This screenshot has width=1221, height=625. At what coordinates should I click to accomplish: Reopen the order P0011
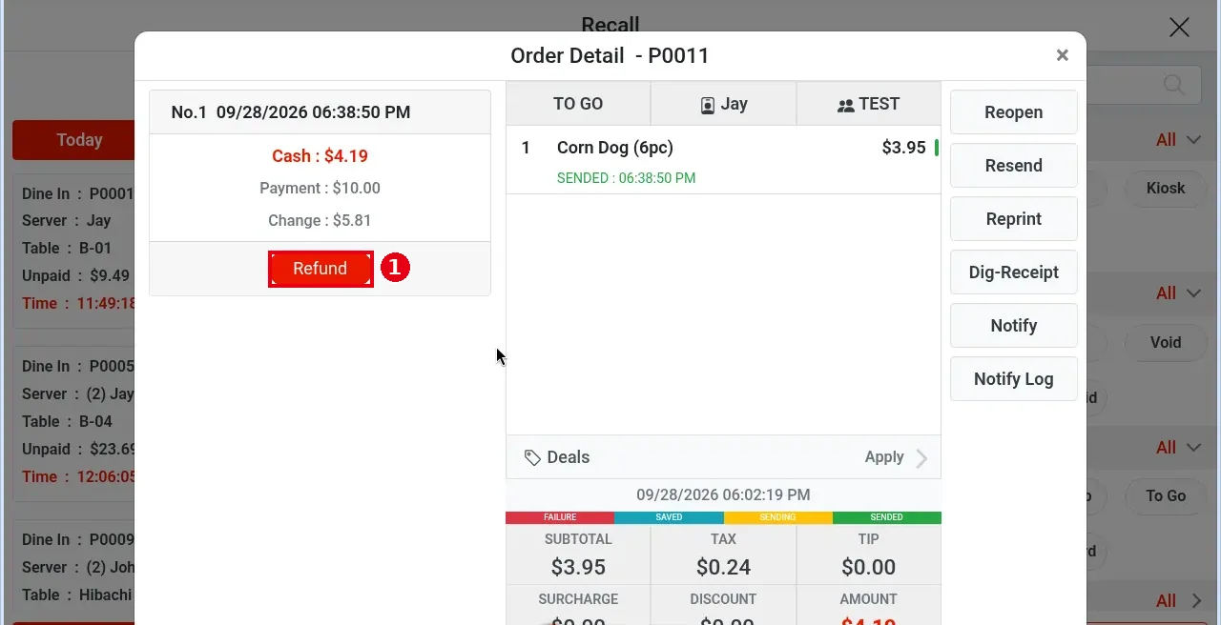[x=1014, y=112]
